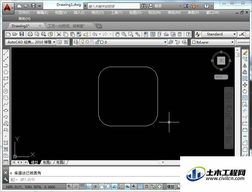Select the Fillet tool
252x192 pixels.
click(245, 149)
